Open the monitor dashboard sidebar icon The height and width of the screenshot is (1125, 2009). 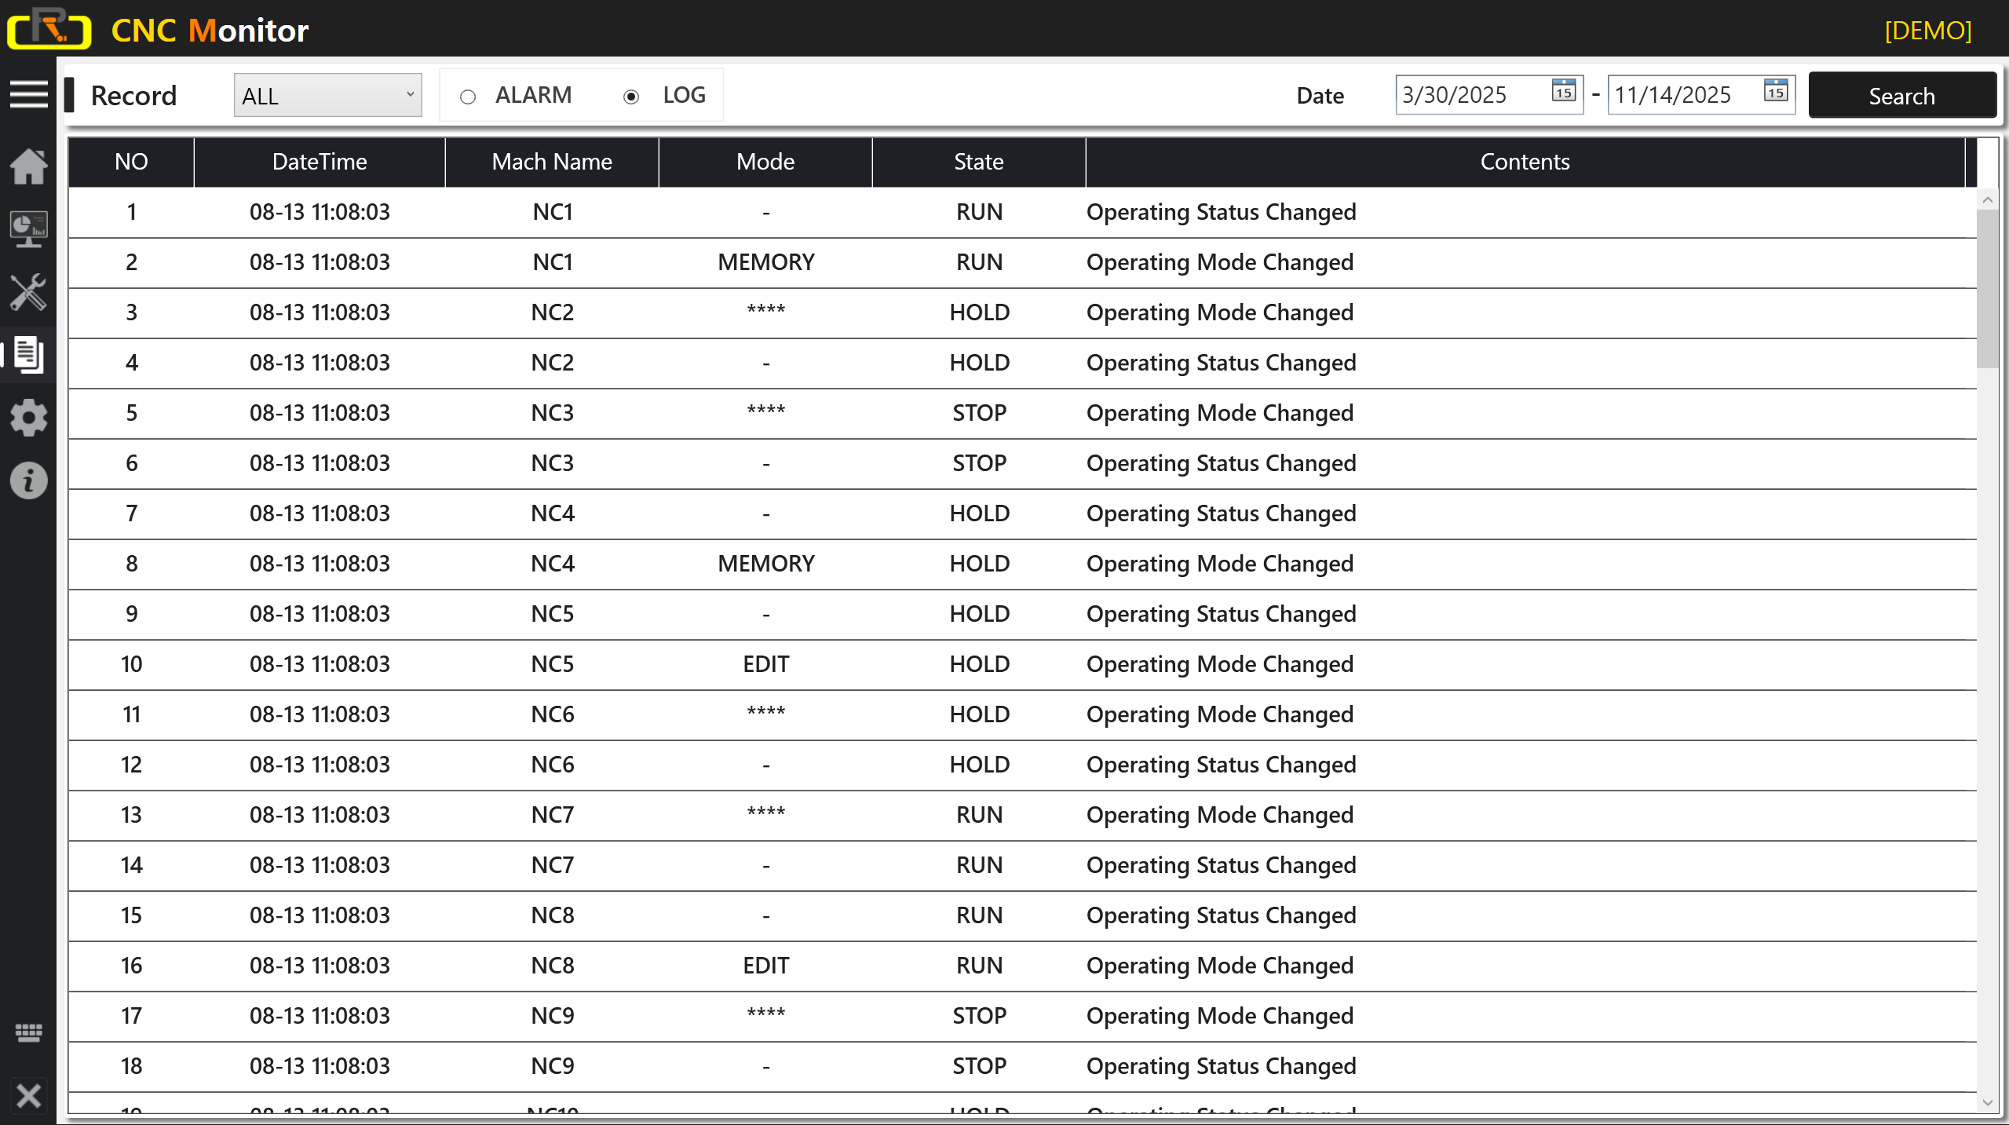28,229
